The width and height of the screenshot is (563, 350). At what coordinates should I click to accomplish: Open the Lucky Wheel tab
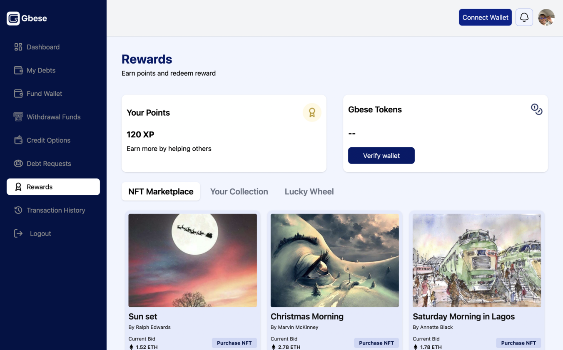[309, 191]
